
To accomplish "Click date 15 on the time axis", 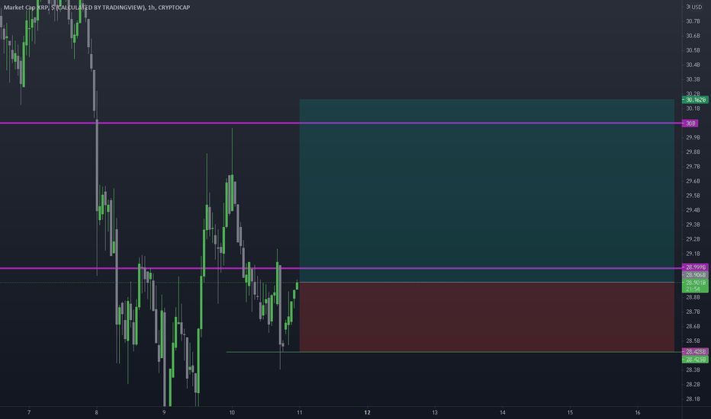I will [x=570, y=412].
